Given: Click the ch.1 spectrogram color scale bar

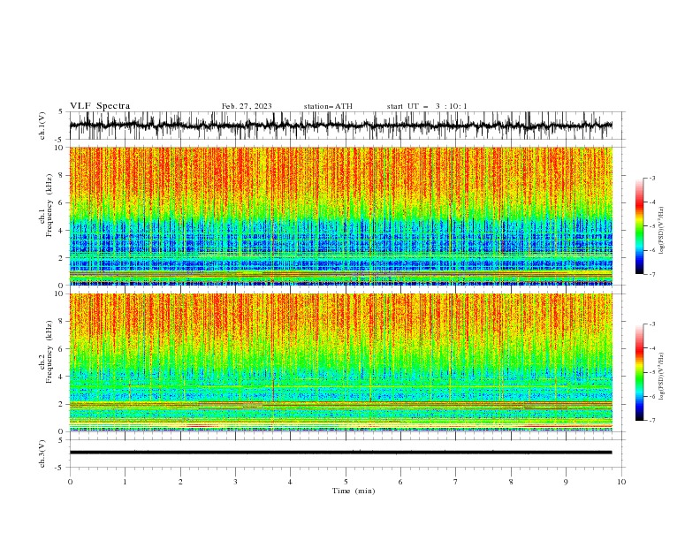Looking at the screenshot, I should [x=640, y=226].
